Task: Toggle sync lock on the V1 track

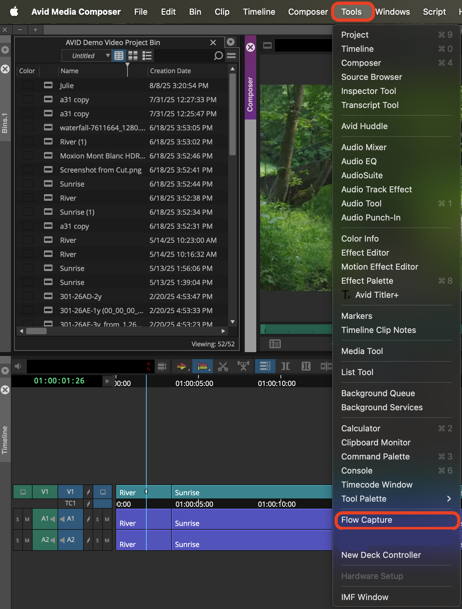Action: point(88,492)
